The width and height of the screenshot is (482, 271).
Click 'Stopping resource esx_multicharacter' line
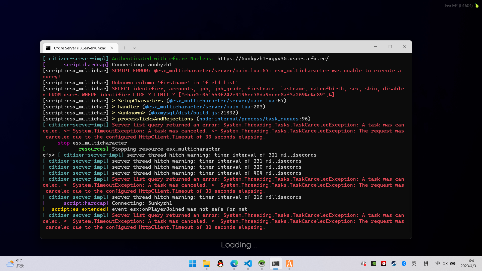166,149
